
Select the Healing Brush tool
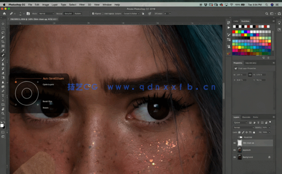pos(3,55)
